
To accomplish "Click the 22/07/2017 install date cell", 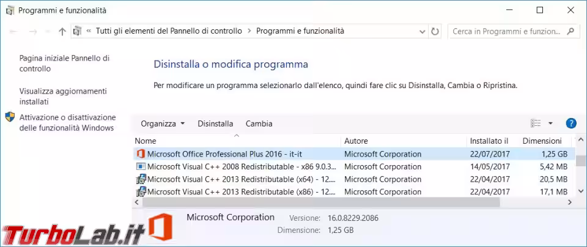I will pos(490,154).
